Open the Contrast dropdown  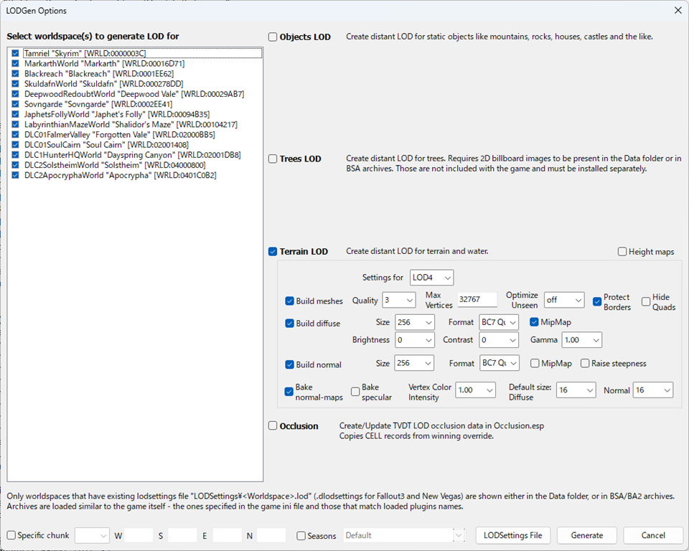point(499,340)
